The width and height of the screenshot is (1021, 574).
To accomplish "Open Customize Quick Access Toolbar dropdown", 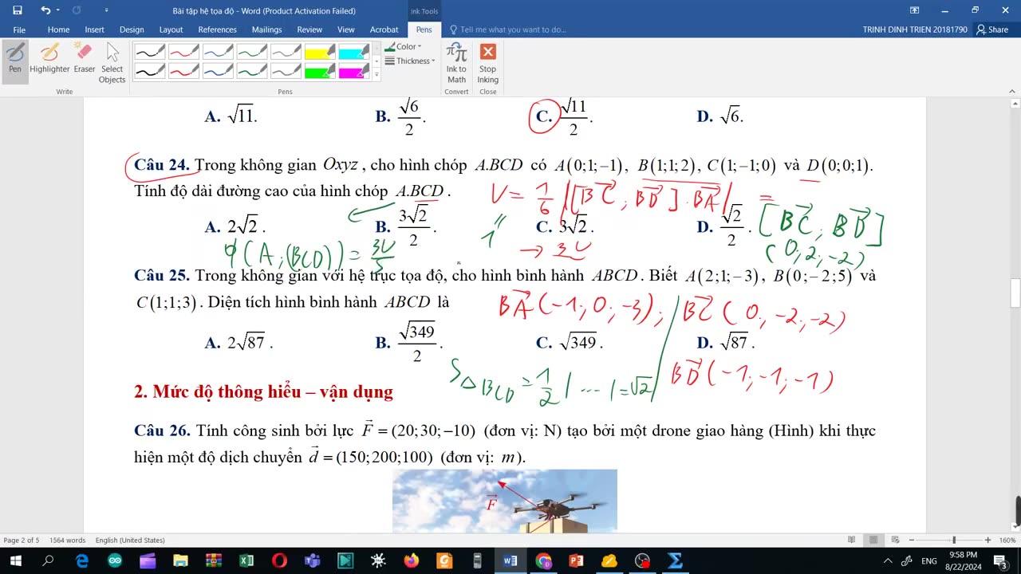I will coord(107,10).
